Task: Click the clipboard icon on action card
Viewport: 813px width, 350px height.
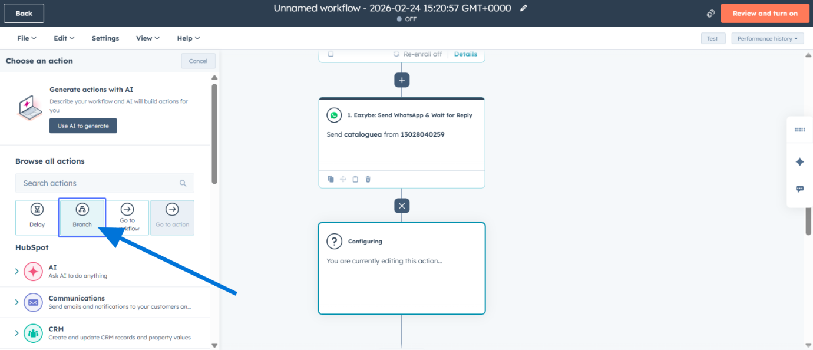Action: pos(355,179)
